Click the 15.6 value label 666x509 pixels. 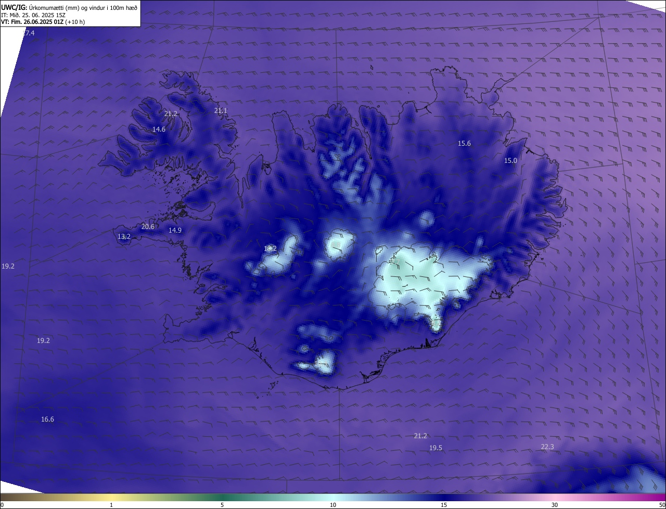(464, 144)
